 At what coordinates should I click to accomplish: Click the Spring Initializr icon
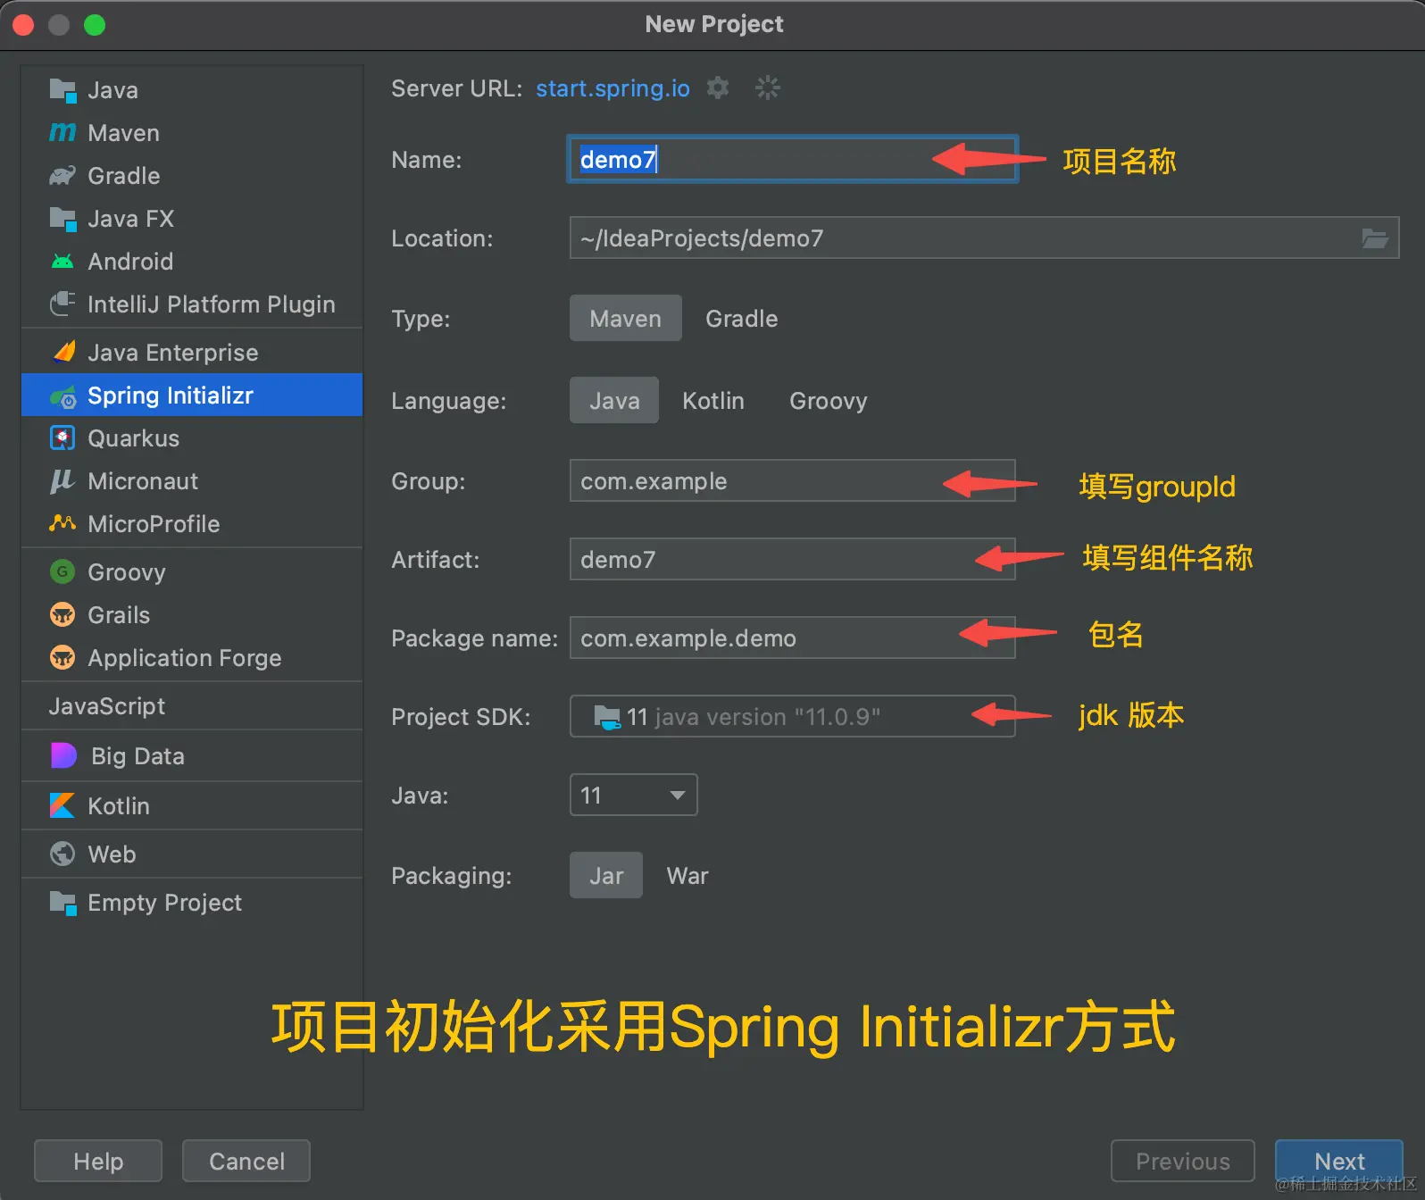62,396
